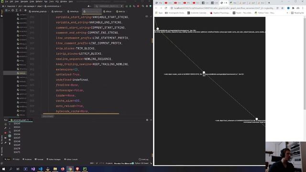Viewport: 306px width, 172px height.
Task: Click the trash clear-all icon in Run panel
Action: [x=10, y=143]
